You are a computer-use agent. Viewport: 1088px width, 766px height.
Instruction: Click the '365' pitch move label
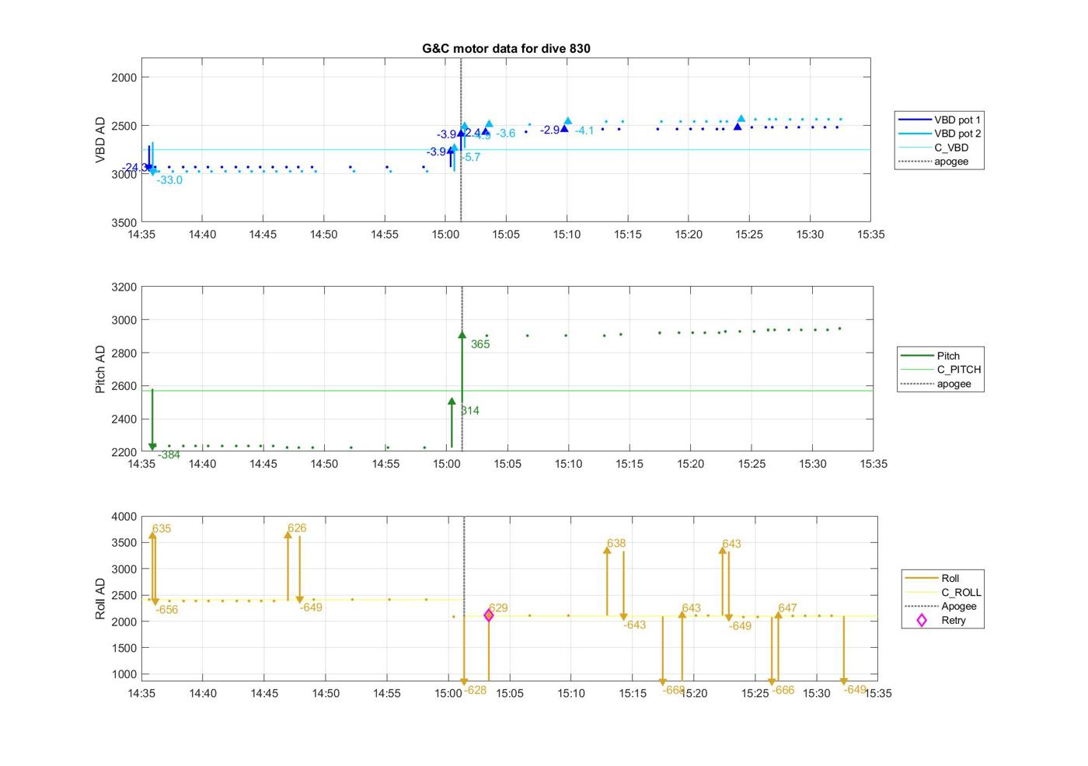pos(480,344)
